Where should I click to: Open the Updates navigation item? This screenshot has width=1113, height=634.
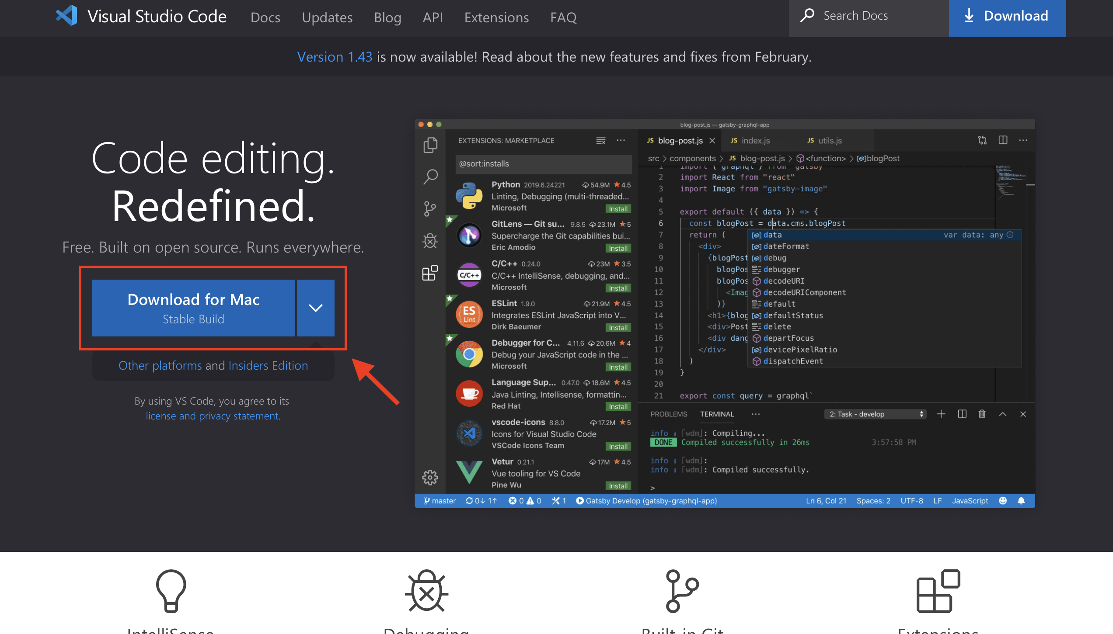click(x=327, y=17)
